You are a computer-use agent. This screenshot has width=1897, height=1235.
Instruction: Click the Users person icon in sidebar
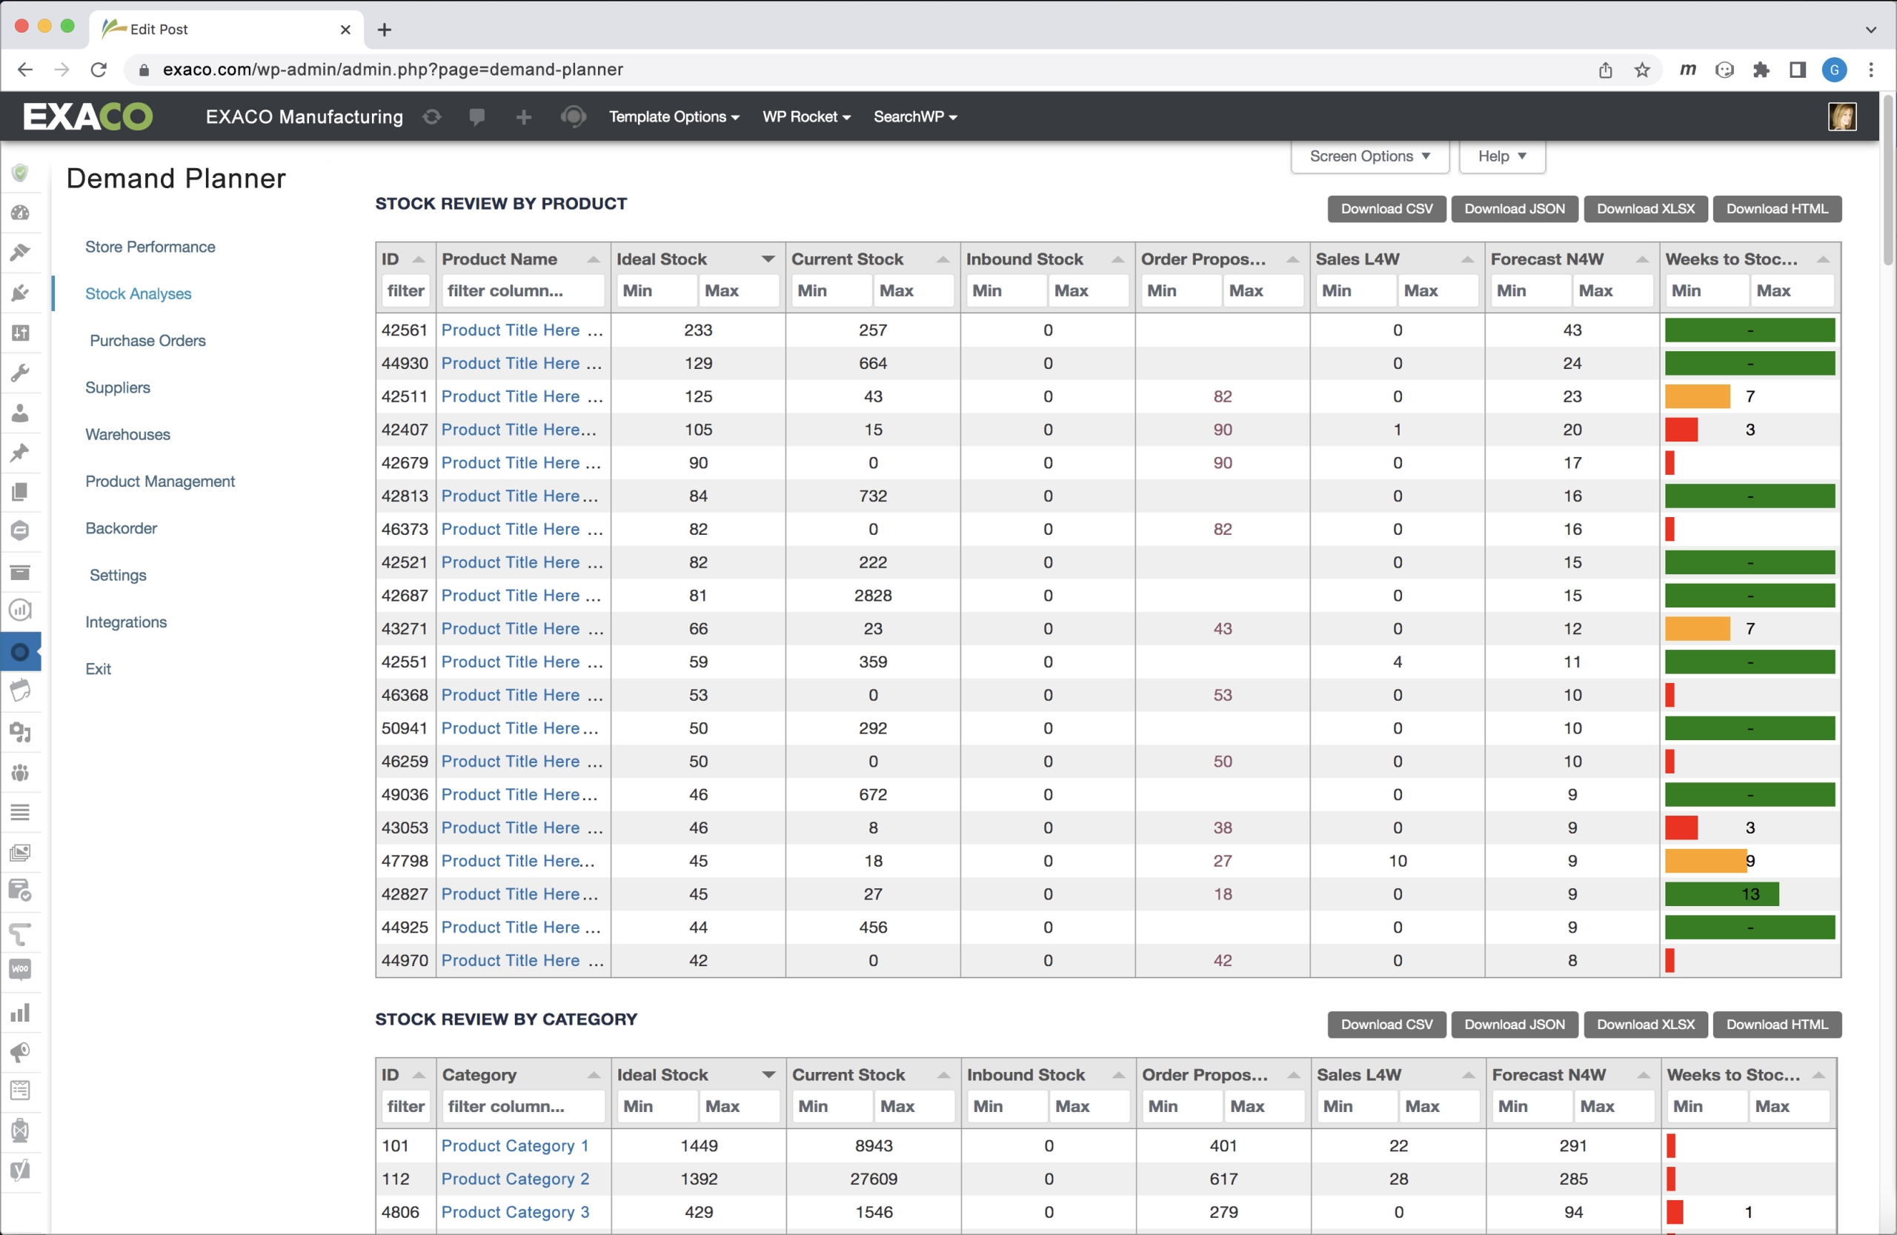pos(20,413)
